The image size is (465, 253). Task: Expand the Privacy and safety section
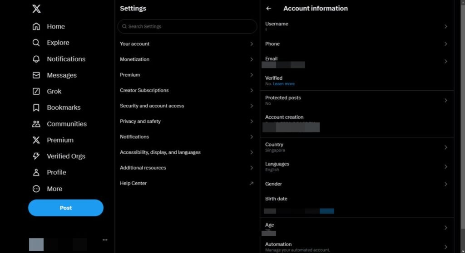point(186,122)
